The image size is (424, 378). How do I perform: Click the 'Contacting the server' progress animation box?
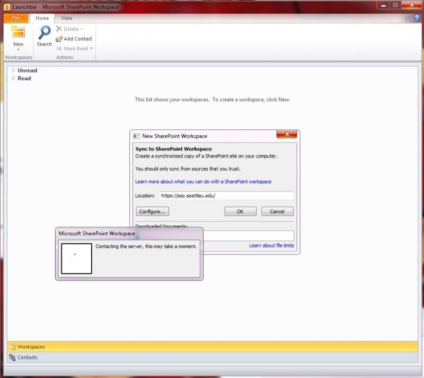pos(76,258)
